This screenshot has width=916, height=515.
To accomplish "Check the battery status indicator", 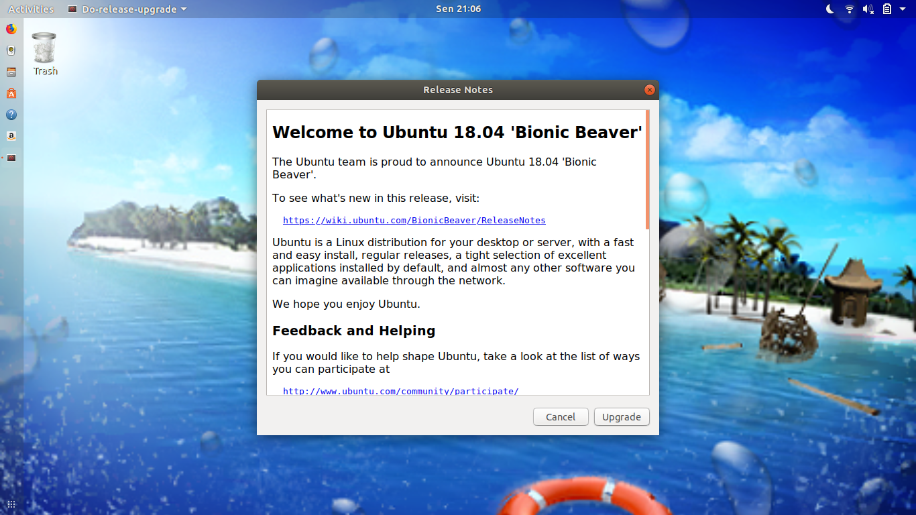I will click(887, 9).
